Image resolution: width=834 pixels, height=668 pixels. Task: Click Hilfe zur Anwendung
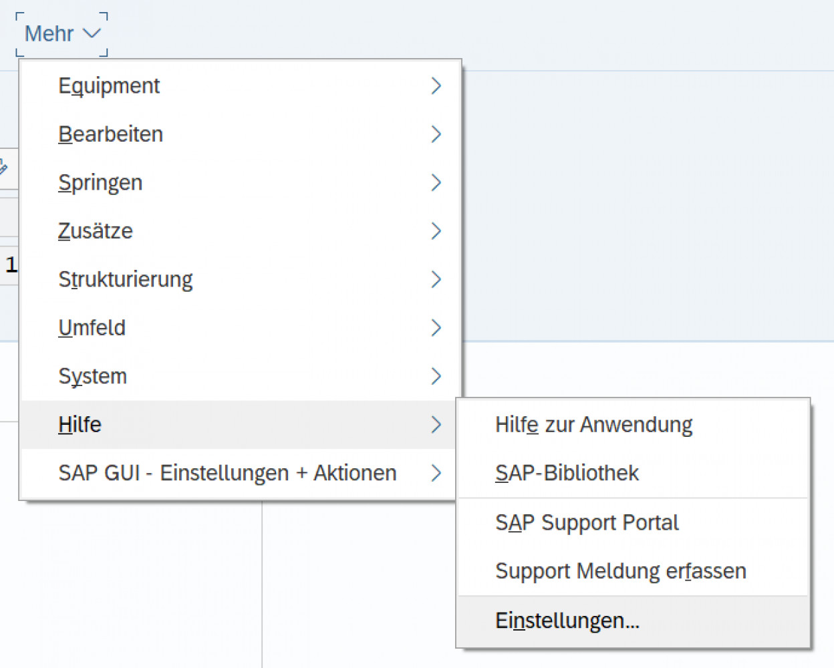coord(593,424)
